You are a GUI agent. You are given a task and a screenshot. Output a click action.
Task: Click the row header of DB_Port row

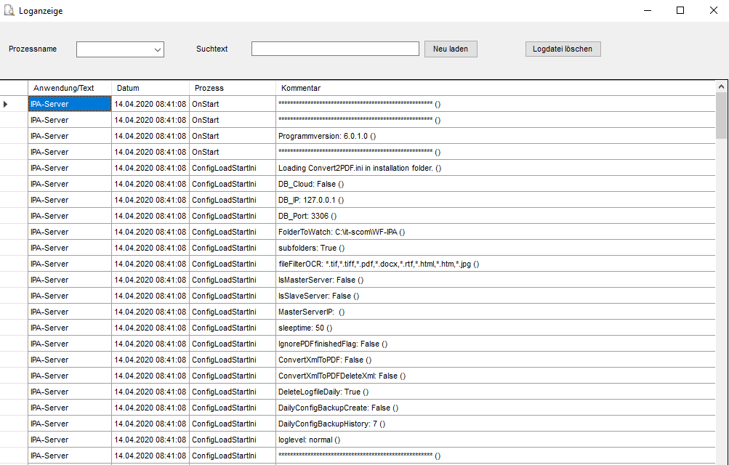pos(14,216)
